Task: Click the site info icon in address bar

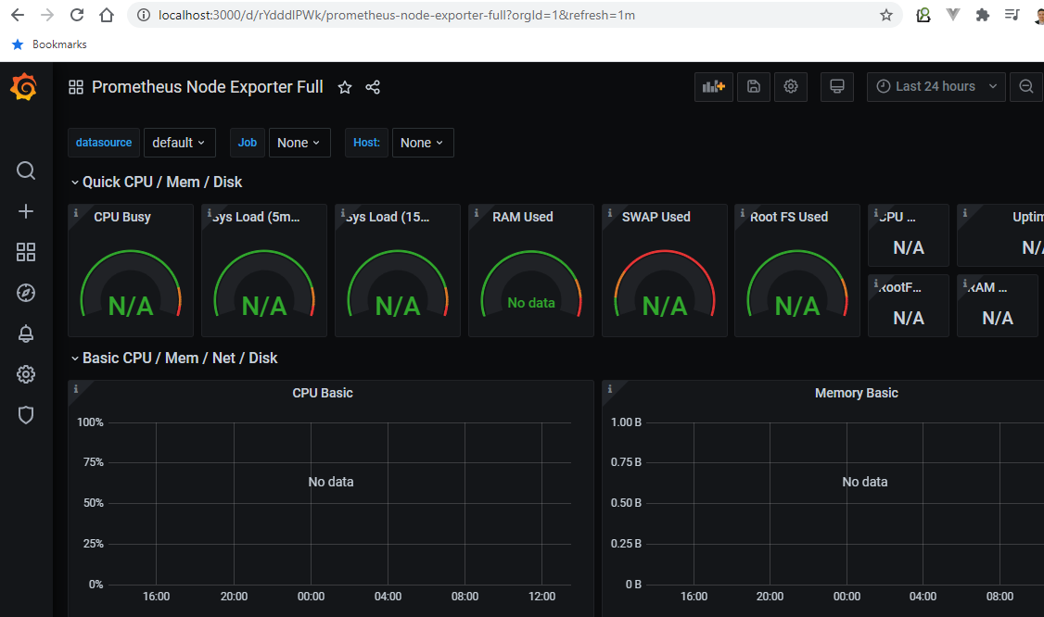Action: (x=143, y=15)
